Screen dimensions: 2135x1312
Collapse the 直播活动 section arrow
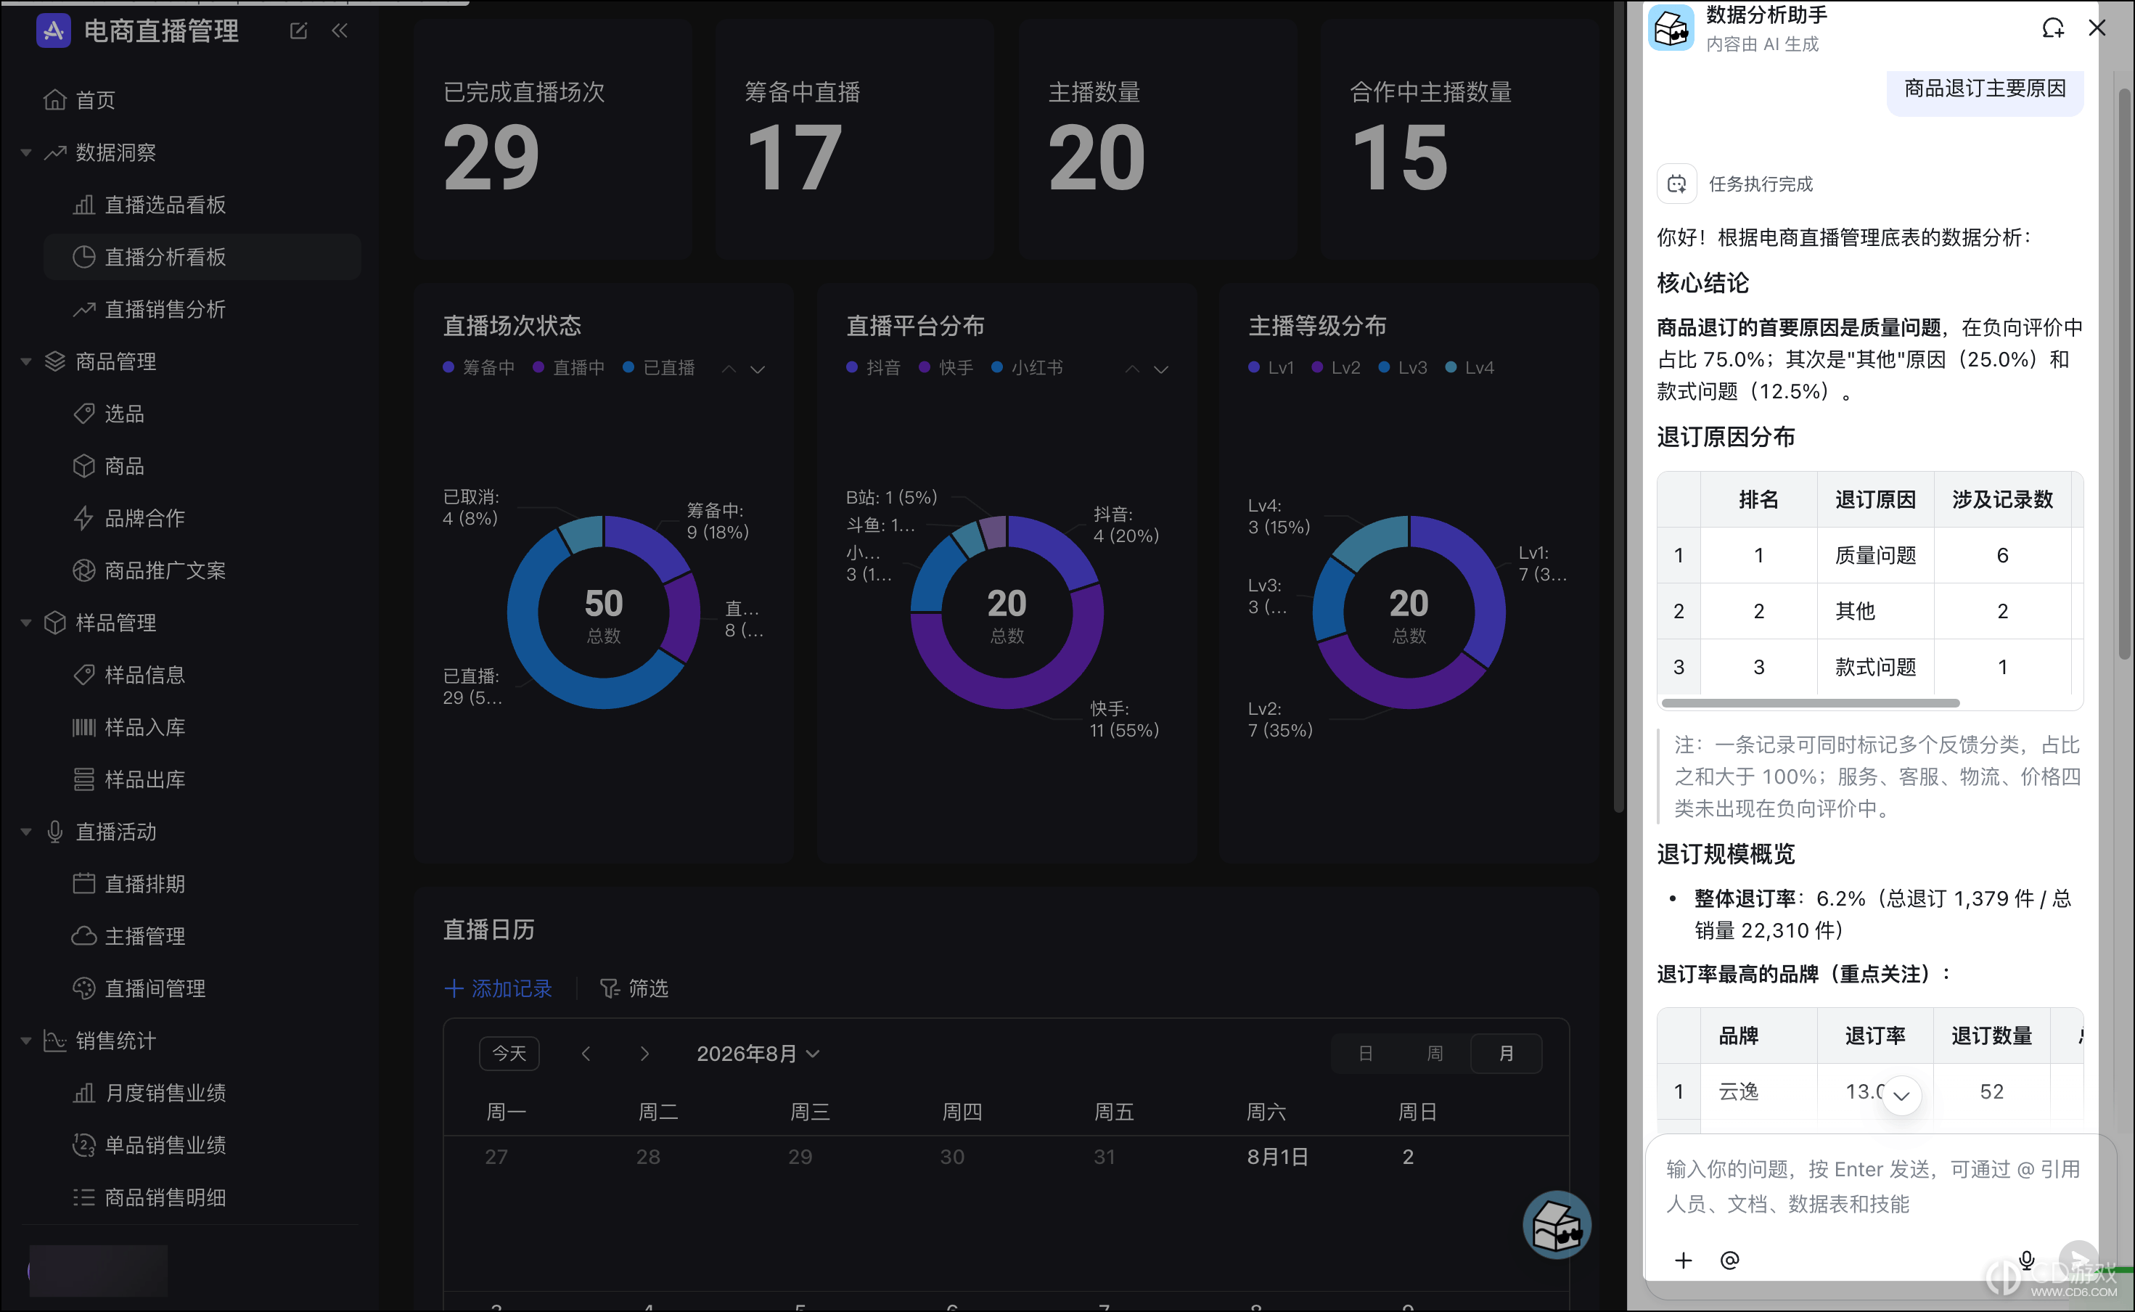coord(26,832)
